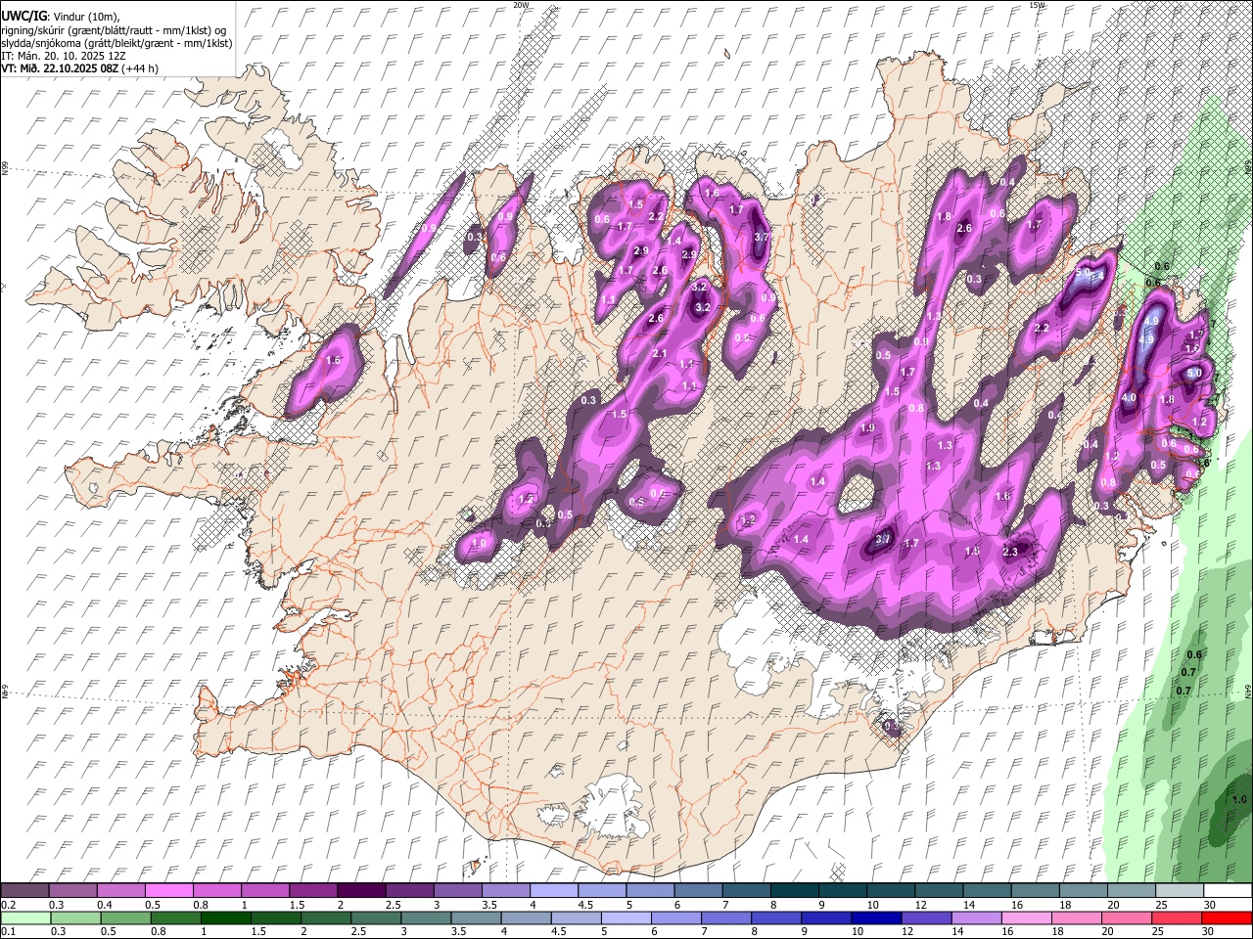The width and height of the screenshot is (1253, 939).
Task: Click the 25–30 crimson rain scale swatch
Action: (1177, 917)
